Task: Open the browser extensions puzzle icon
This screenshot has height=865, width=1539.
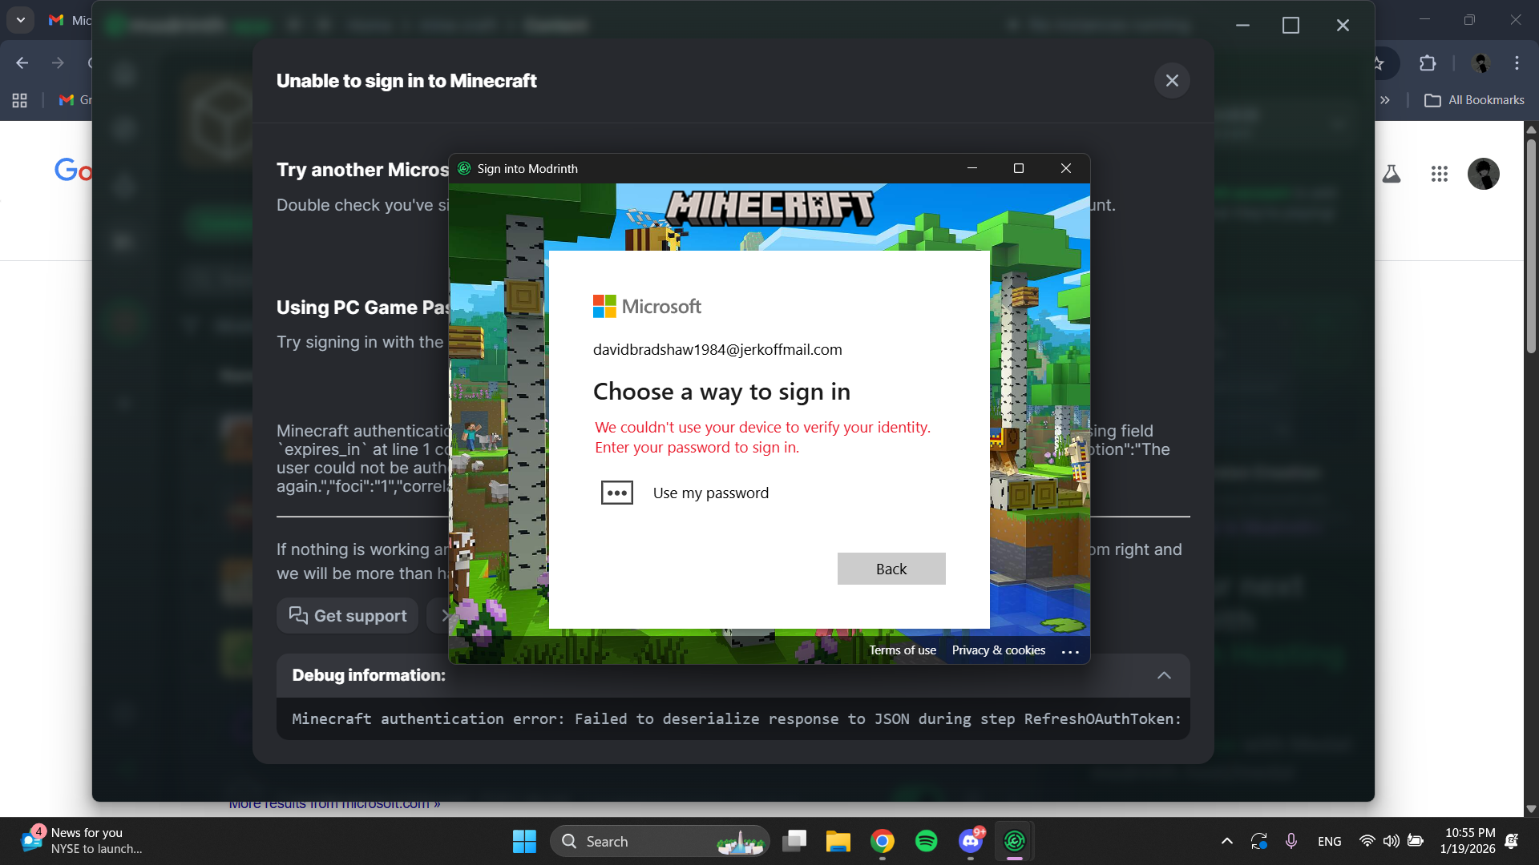Action: [x=1428, y=63]
